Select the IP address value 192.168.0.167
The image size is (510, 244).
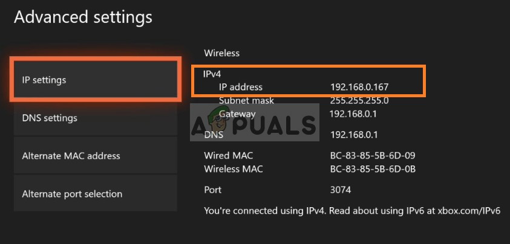point(359,87)
